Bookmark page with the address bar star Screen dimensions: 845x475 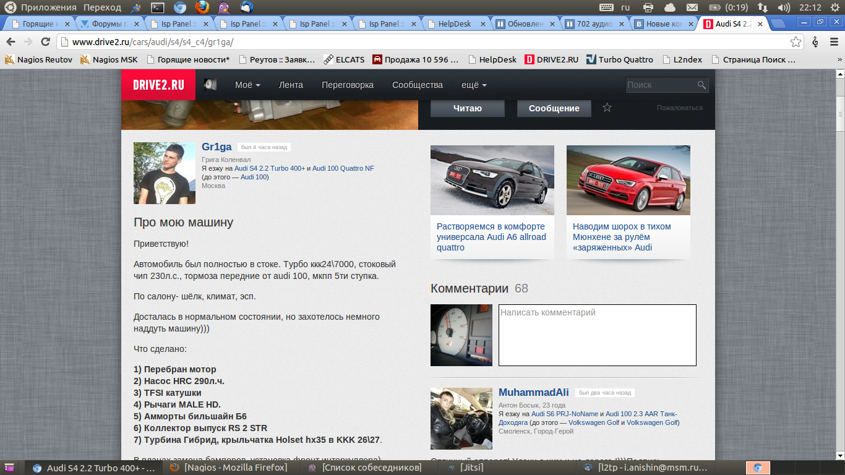pyautogui.click(x=796, y=42)
